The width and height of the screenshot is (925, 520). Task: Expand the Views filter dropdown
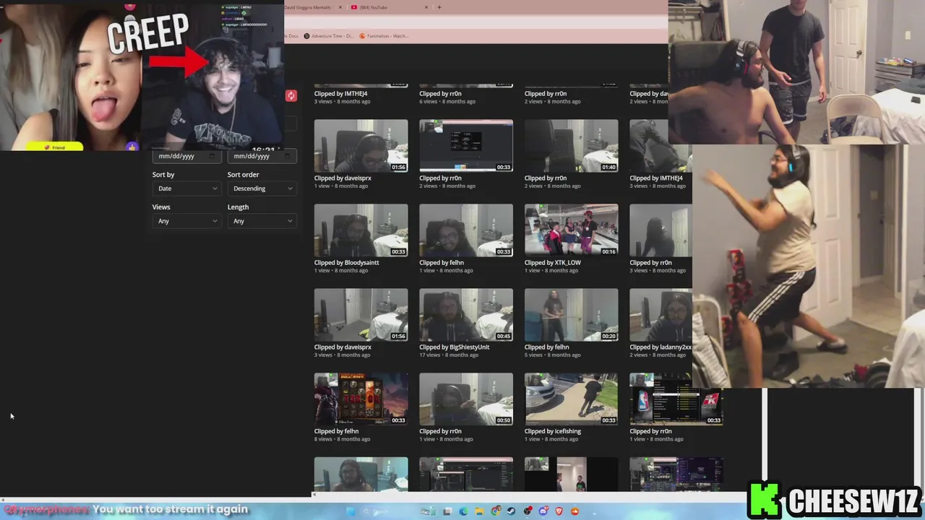point(186,221)
